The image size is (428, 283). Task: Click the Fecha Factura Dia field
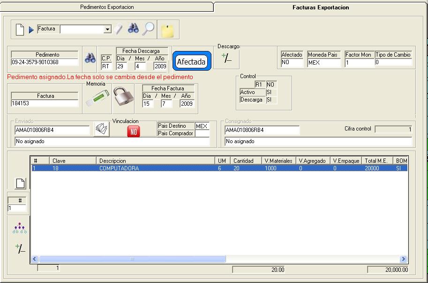click(x=148, y=103)
